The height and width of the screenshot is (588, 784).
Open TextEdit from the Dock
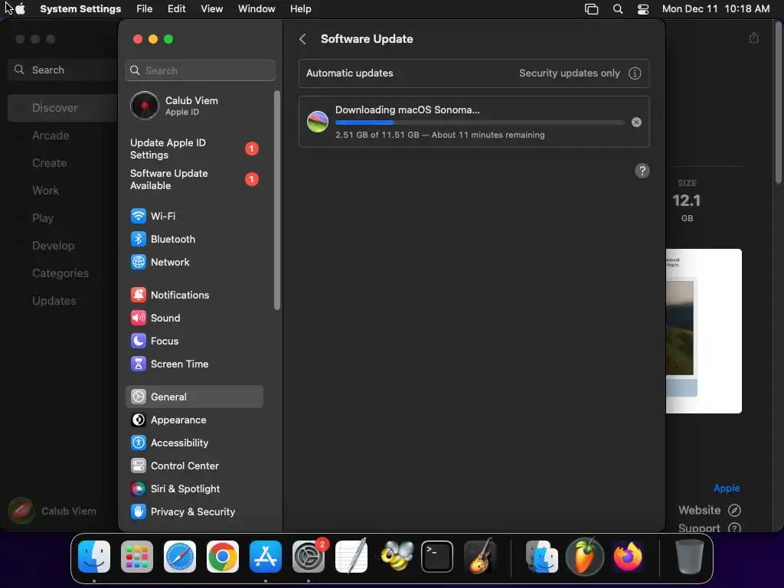351,556
